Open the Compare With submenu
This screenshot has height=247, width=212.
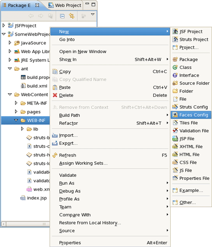coord(110,215)
